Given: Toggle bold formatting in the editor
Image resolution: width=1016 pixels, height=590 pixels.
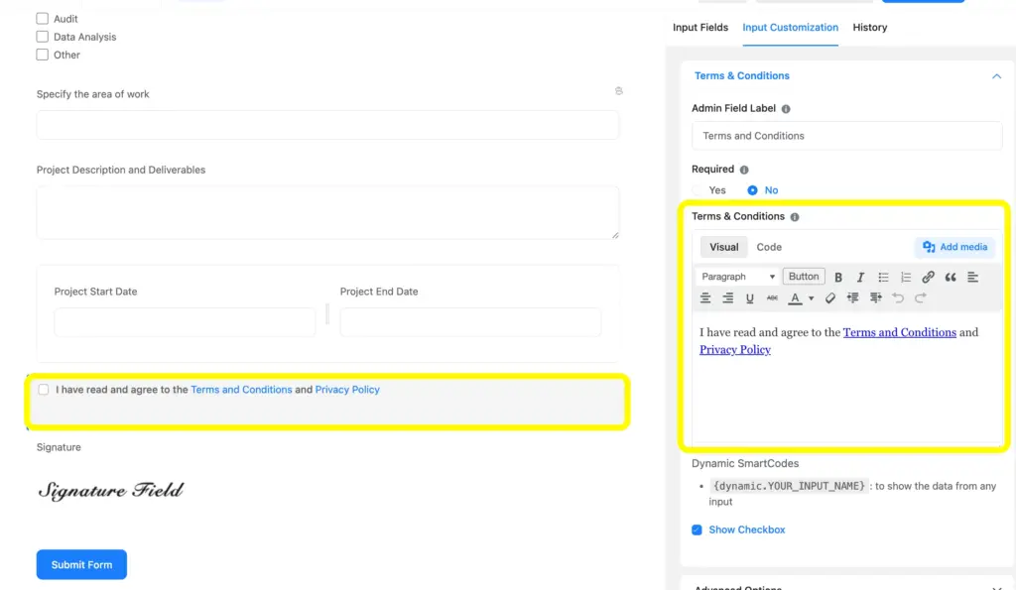Looking at the screenshot, I should [x=837, y=278].
